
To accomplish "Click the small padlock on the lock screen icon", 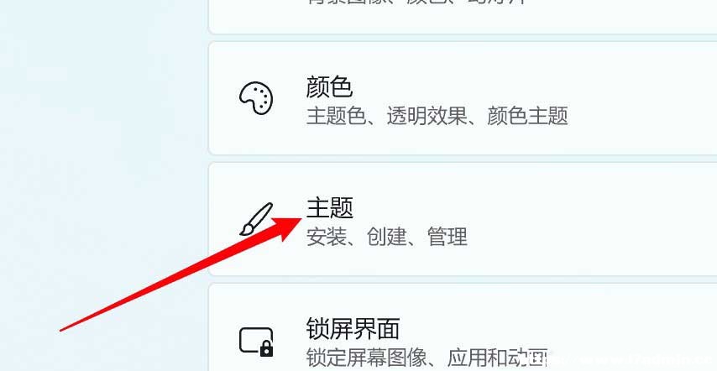I will click(x=266, y=349).
